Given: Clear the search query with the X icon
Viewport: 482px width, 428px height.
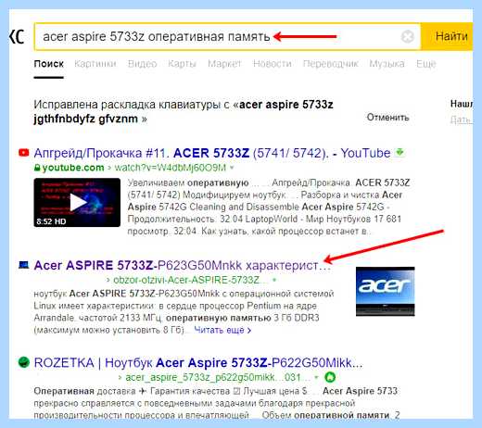Looking at the screenshot, I should point(408,37).
